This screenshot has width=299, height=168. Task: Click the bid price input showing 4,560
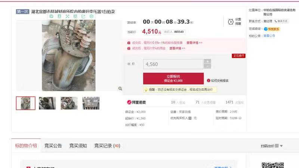pos(173,64)
